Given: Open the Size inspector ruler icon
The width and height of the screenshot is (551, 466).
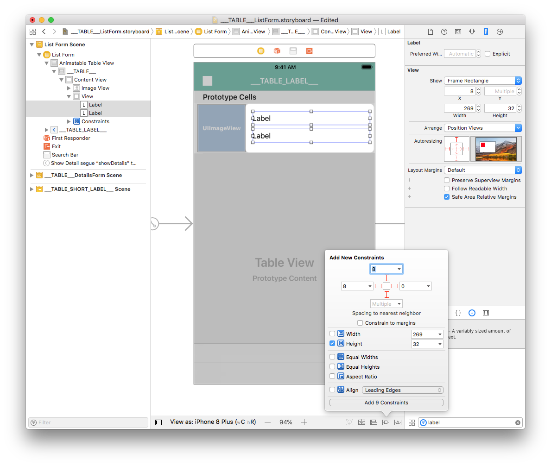Looking at the screenshot, I should pyautogui.click(x=486, y=31).
